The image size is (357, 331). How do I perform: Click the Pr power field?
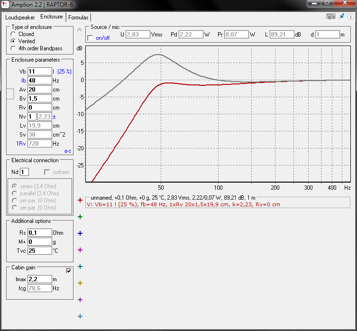pos(236,35)
